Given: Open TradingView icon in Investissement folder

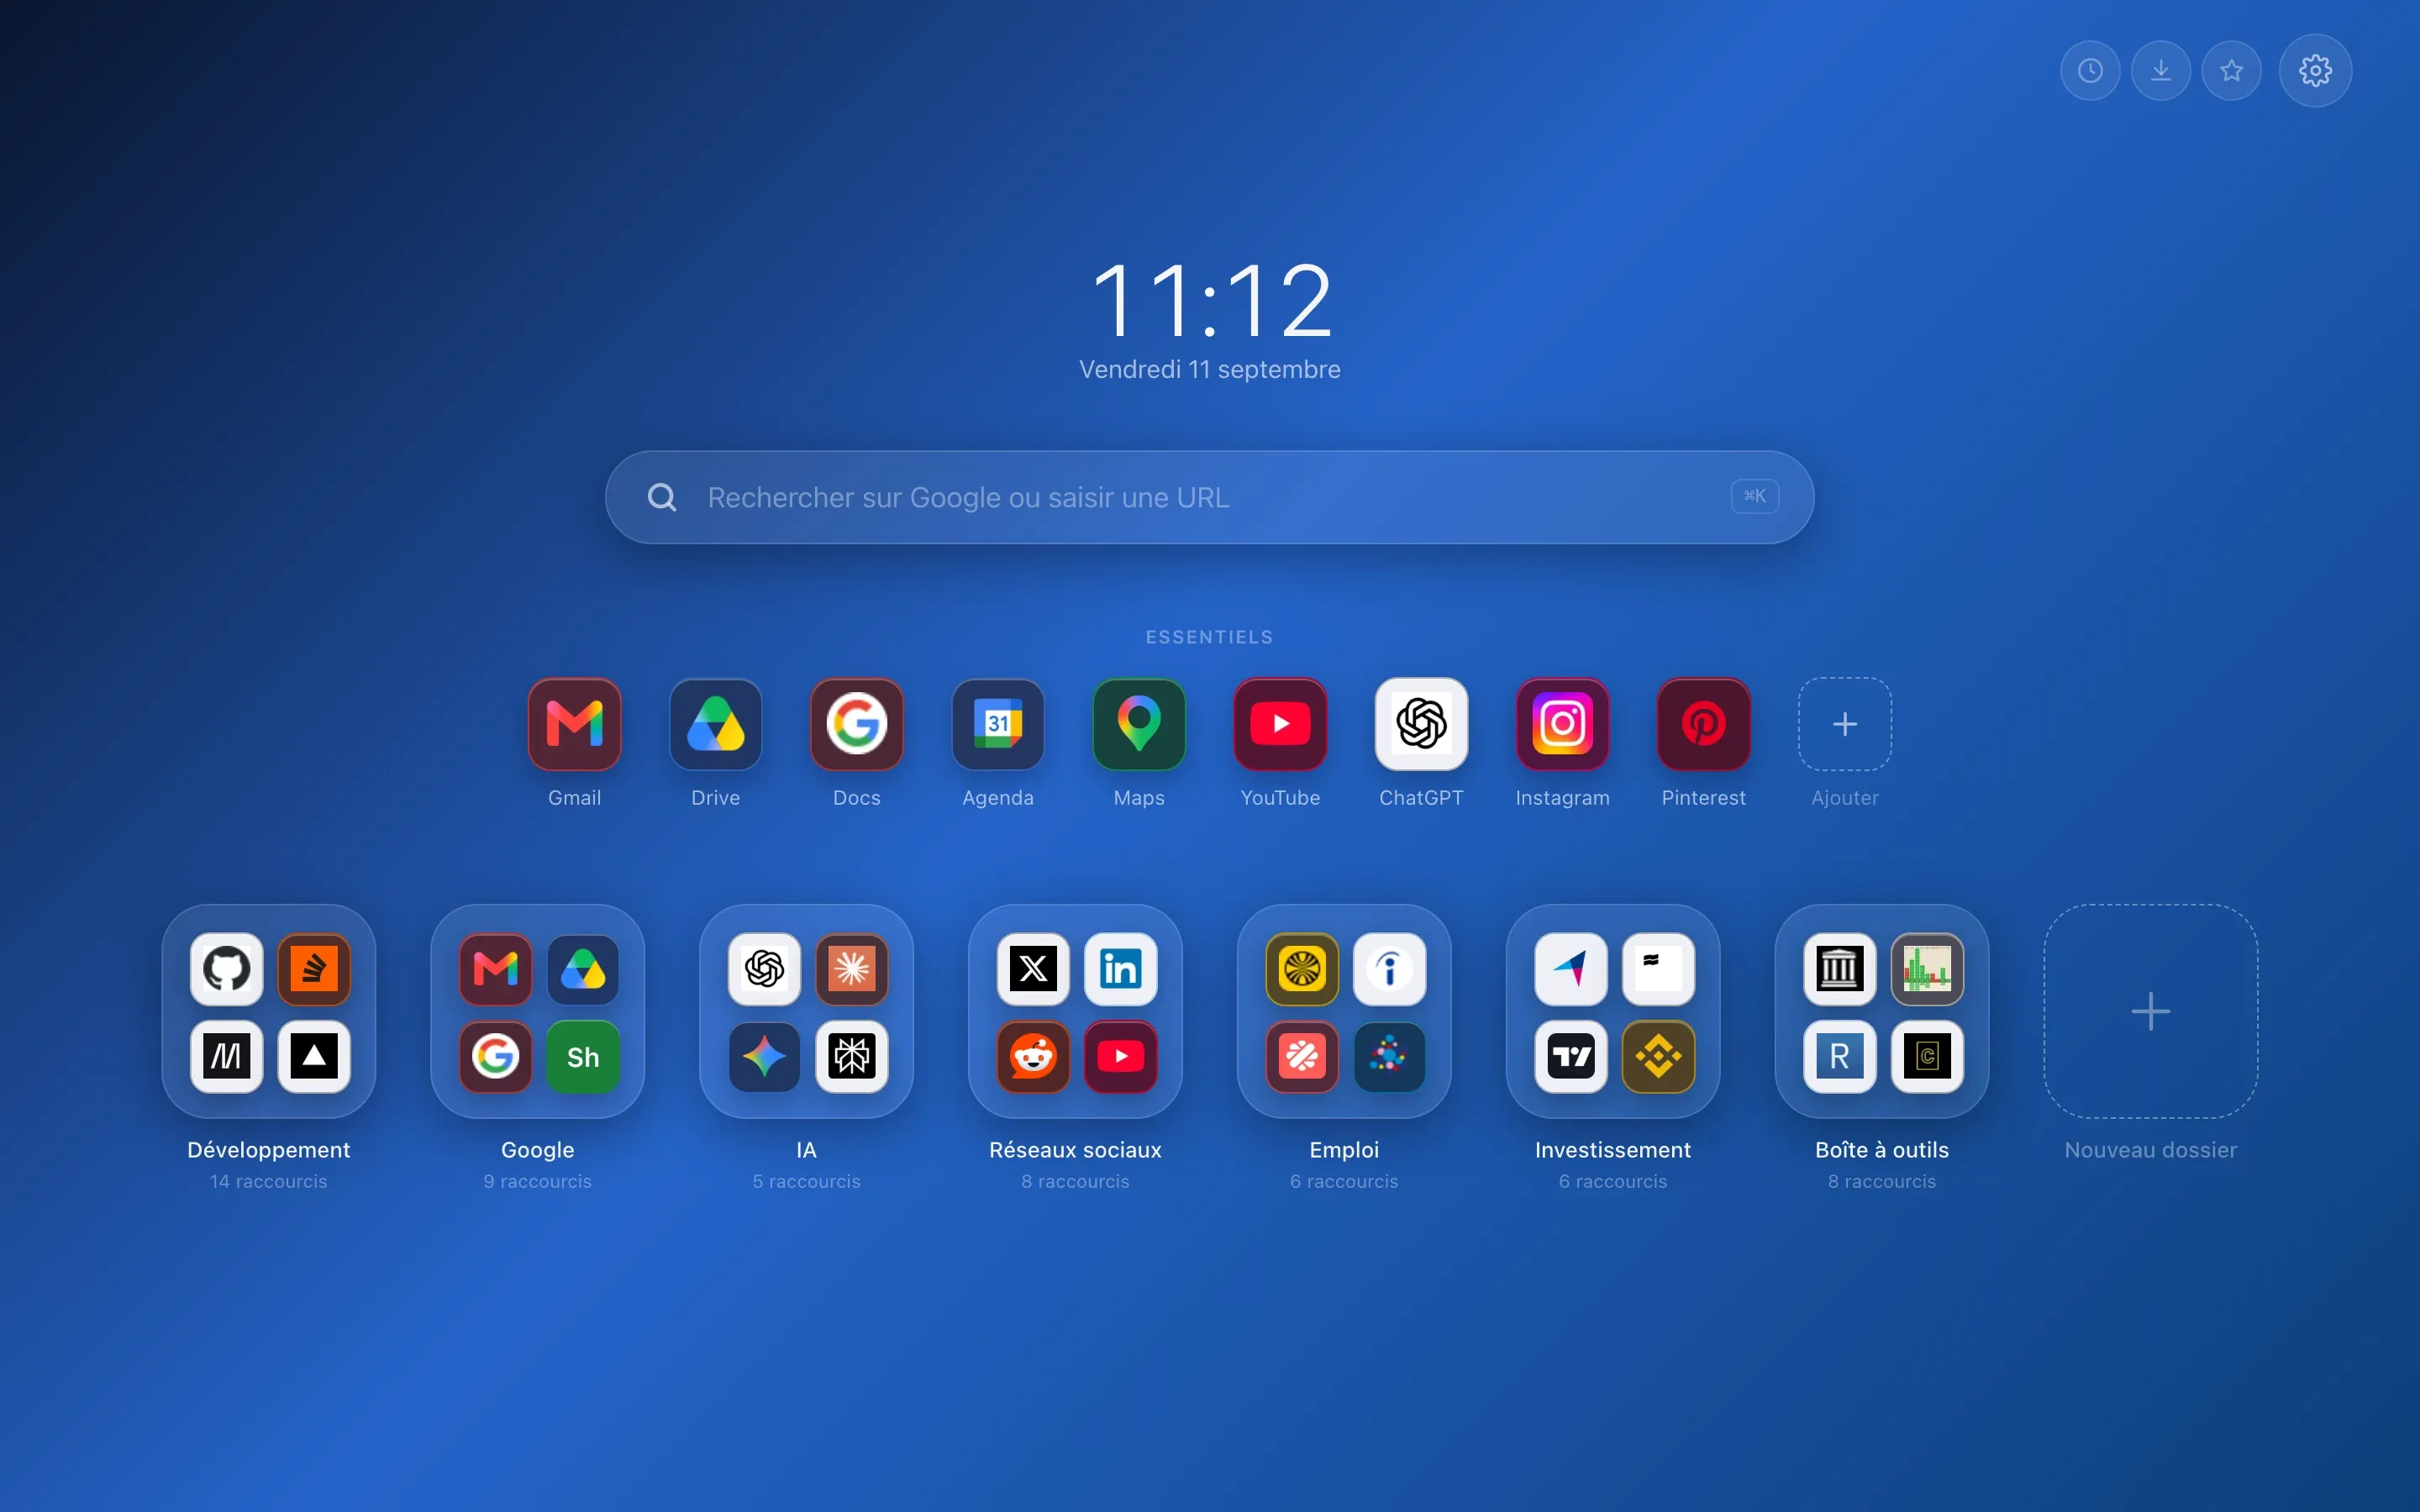Looking at the screenshot, I should click(1571, 1056).
